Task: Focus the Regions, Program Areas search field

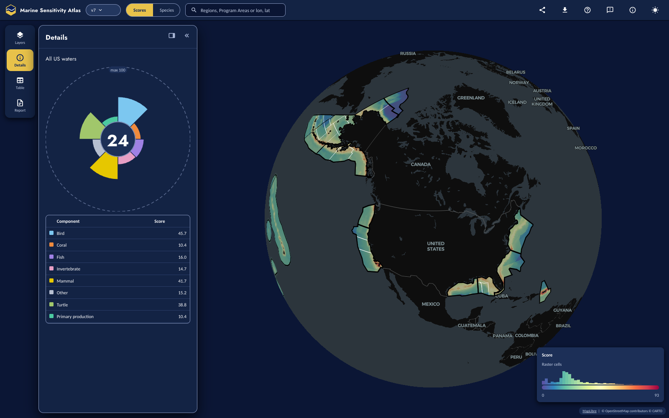Action: pos(235,10)
